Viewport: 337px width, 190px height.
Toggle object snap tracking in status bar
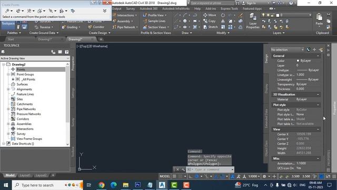(x=216, y=176)
